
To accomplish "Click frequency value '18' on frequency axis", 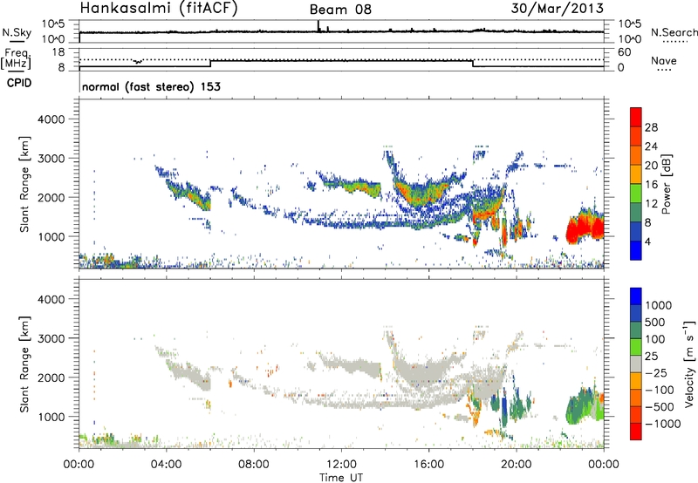I will (58, 52).
